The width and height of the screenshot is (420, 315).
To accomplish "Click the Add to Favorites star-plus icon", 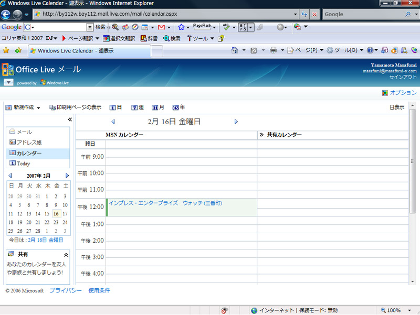I will tap(18, 50).
